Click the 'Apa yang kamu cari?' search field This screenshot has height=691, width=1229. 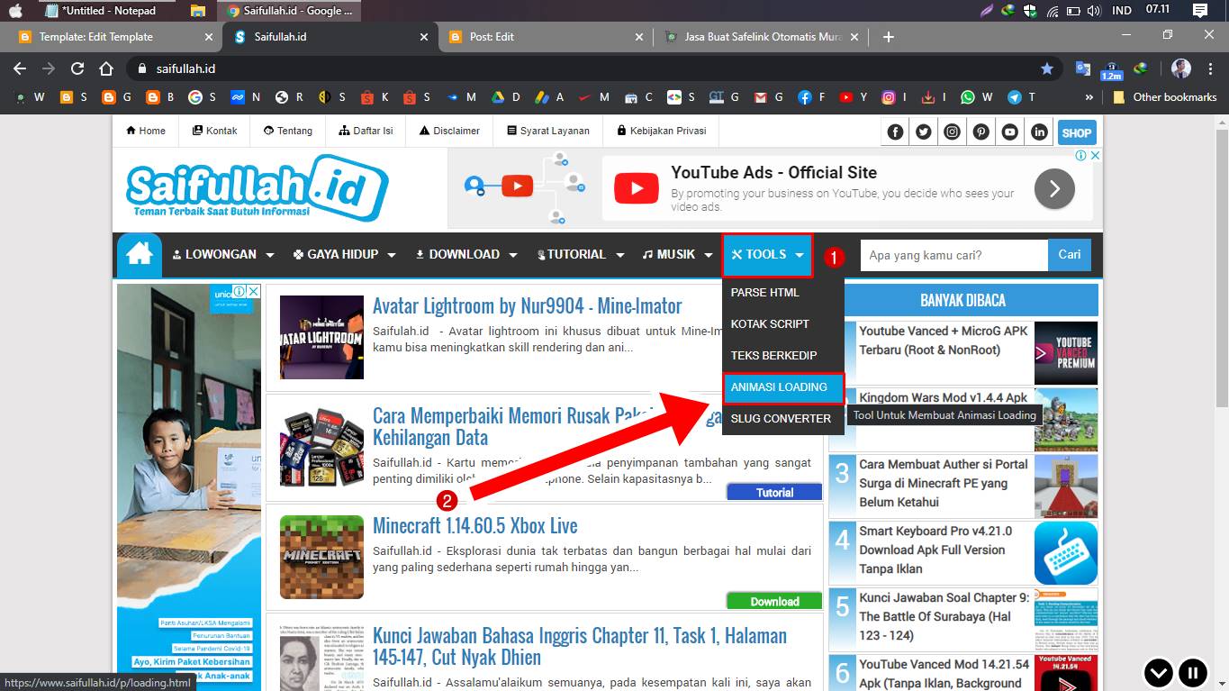(954, 255)
